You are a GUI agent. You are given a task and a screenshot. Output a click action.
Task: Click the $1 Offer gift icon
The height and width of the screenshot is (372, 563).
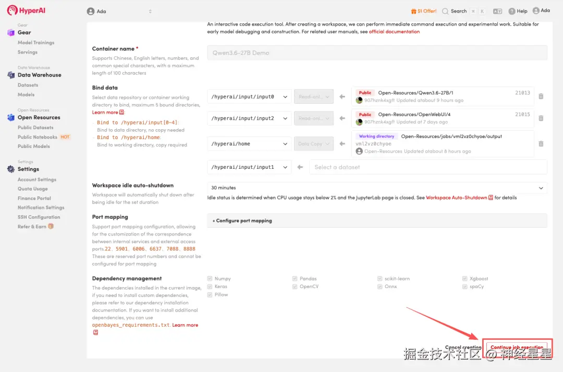pyautogui.click(x=413, y=11)
